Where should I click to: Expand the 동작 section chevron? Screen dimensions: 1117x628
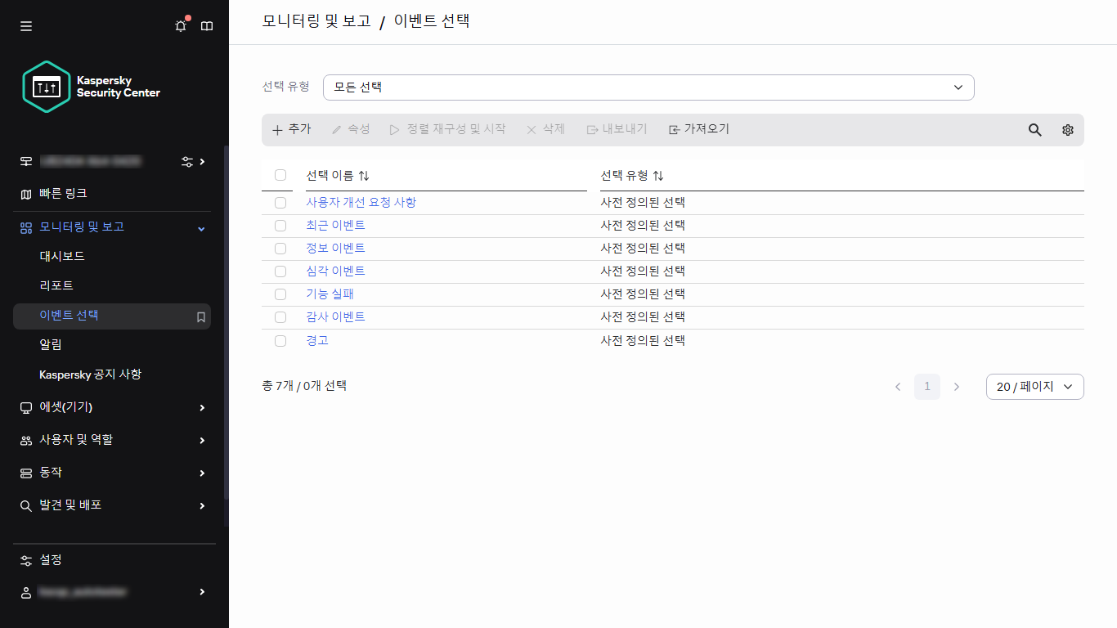[202, 473]
